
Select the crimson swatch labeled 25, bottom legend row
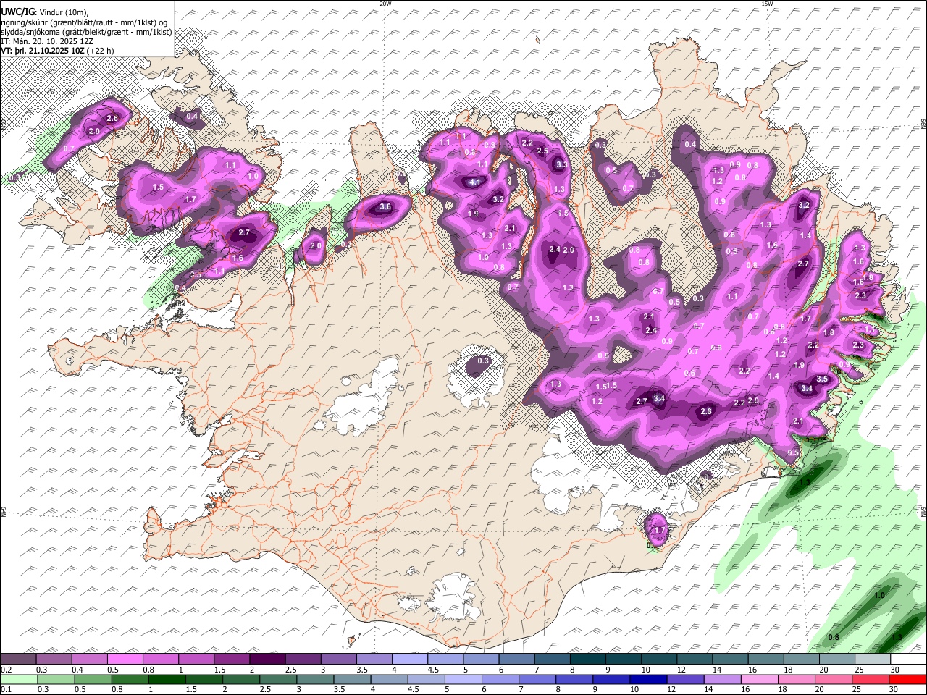871,679
